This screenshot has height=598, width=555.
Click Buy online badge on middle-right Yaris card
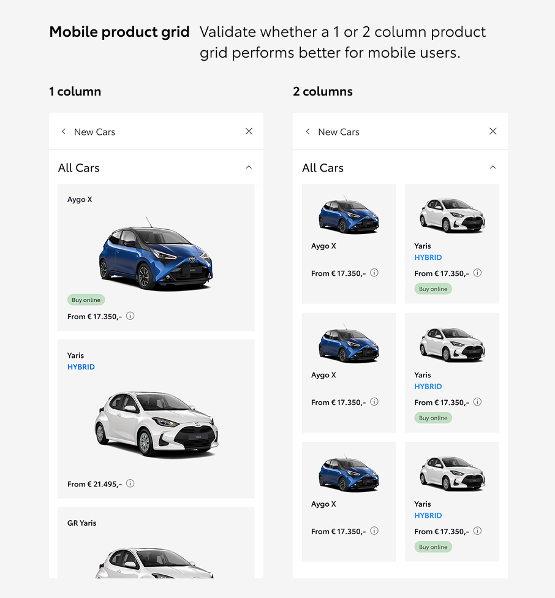pyautogui.click(x=433, y=418)
